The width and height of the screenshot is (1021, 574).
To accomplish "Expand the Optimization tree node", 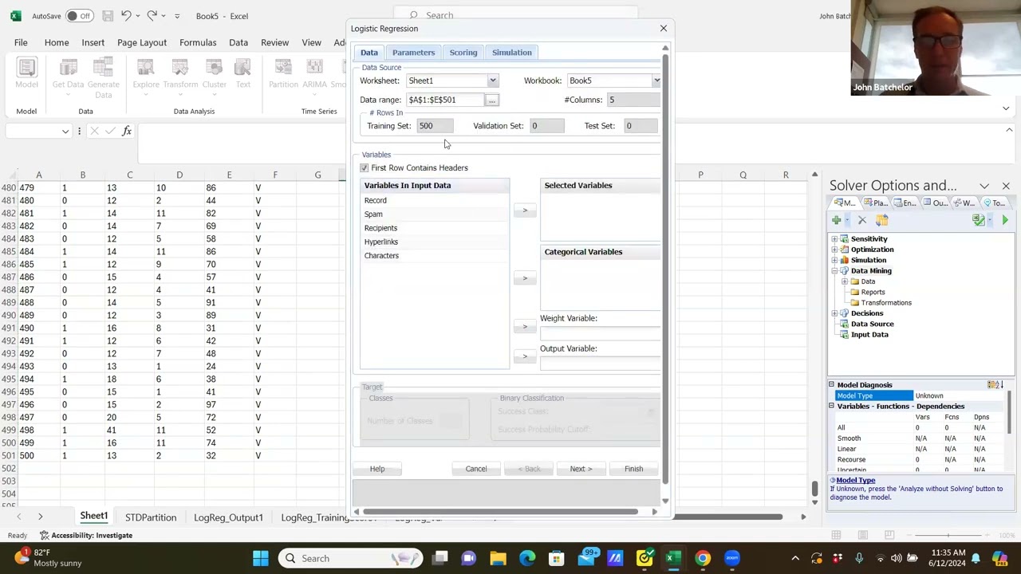I will point(834,250).
